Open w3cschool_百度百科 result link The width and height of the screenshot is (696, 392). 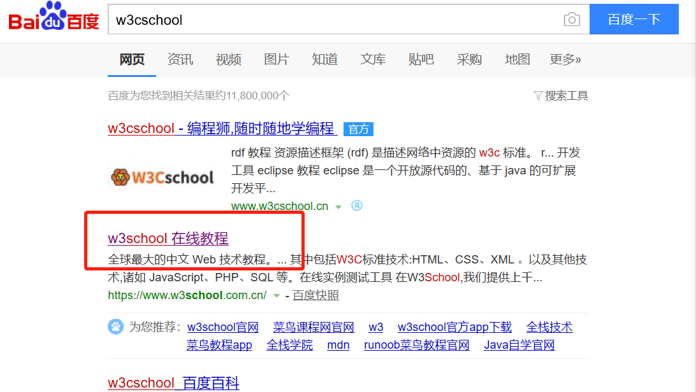173,382
